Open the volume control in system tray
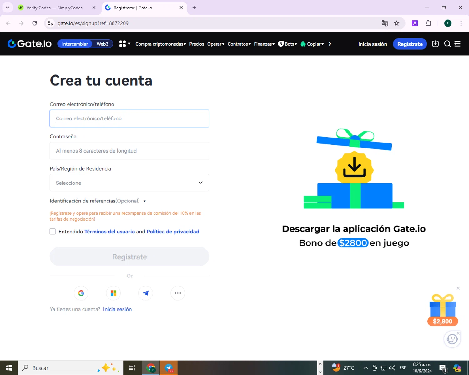 (x=392, y=368)
